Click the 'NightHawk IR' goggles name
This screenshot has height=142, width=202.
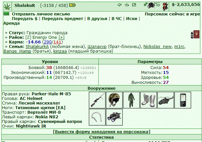point(31,126)
